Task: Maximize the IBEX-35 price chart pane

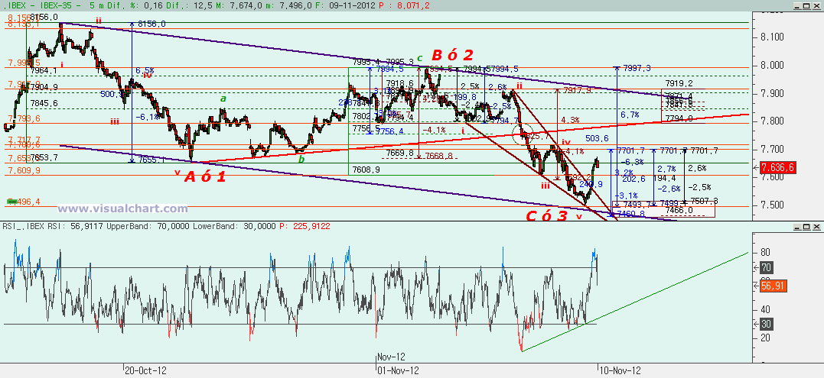Action: pyautogui.click(x=806, y=5)
